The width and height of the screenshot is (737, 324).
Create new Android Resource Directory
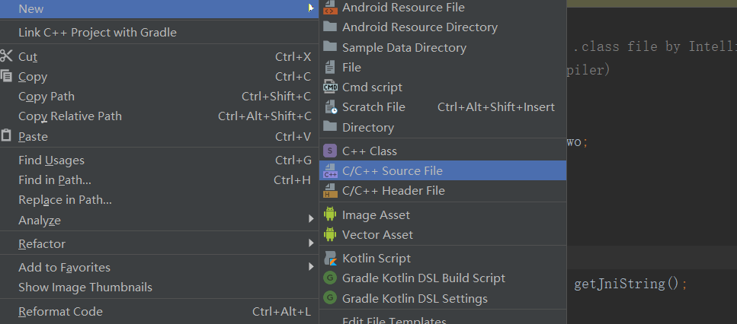tap(443, 27)
